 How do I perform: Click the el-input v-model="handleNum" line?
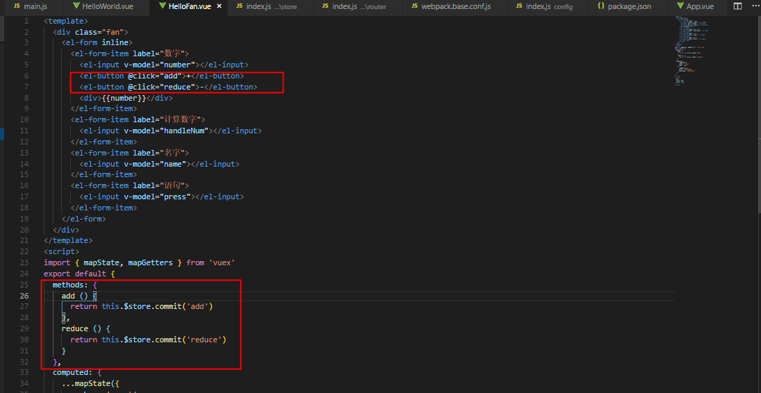170,131
